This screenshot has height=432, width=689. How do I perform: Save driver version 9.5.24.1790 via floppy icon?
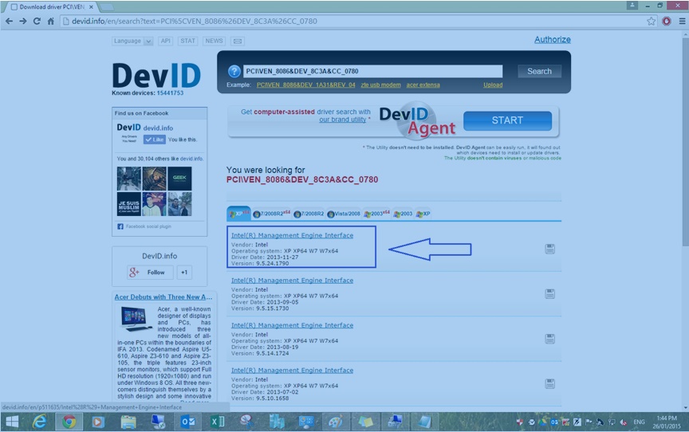pos(549,249)
